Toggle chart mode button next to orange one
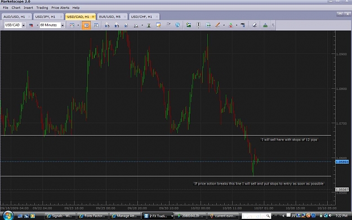 96,25
